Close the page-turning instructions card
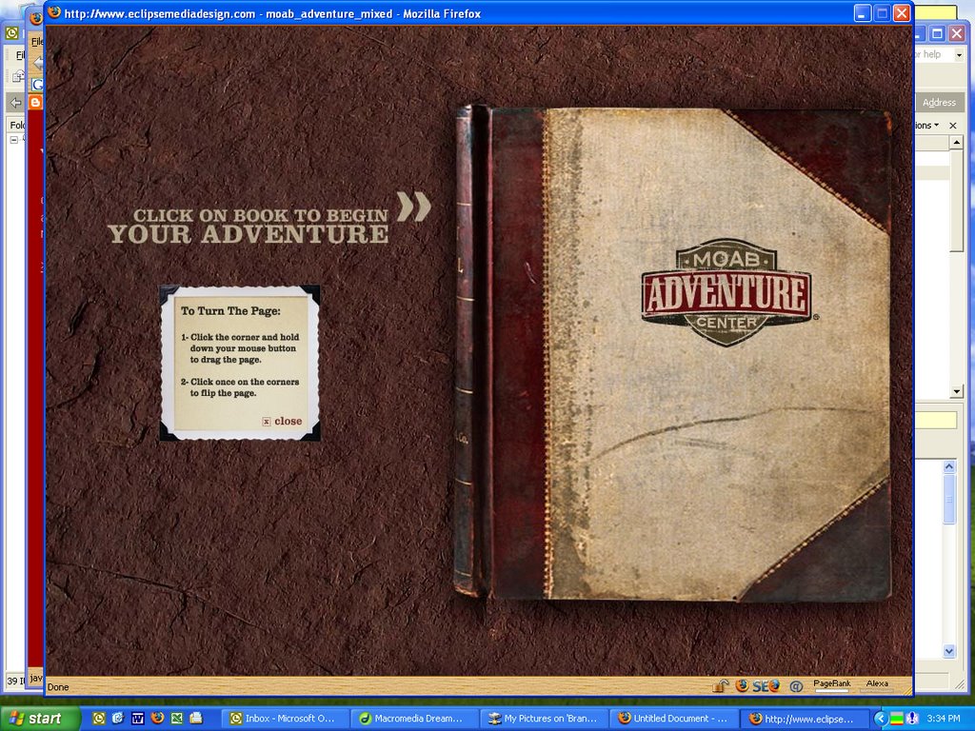 (x=282, y=422)
